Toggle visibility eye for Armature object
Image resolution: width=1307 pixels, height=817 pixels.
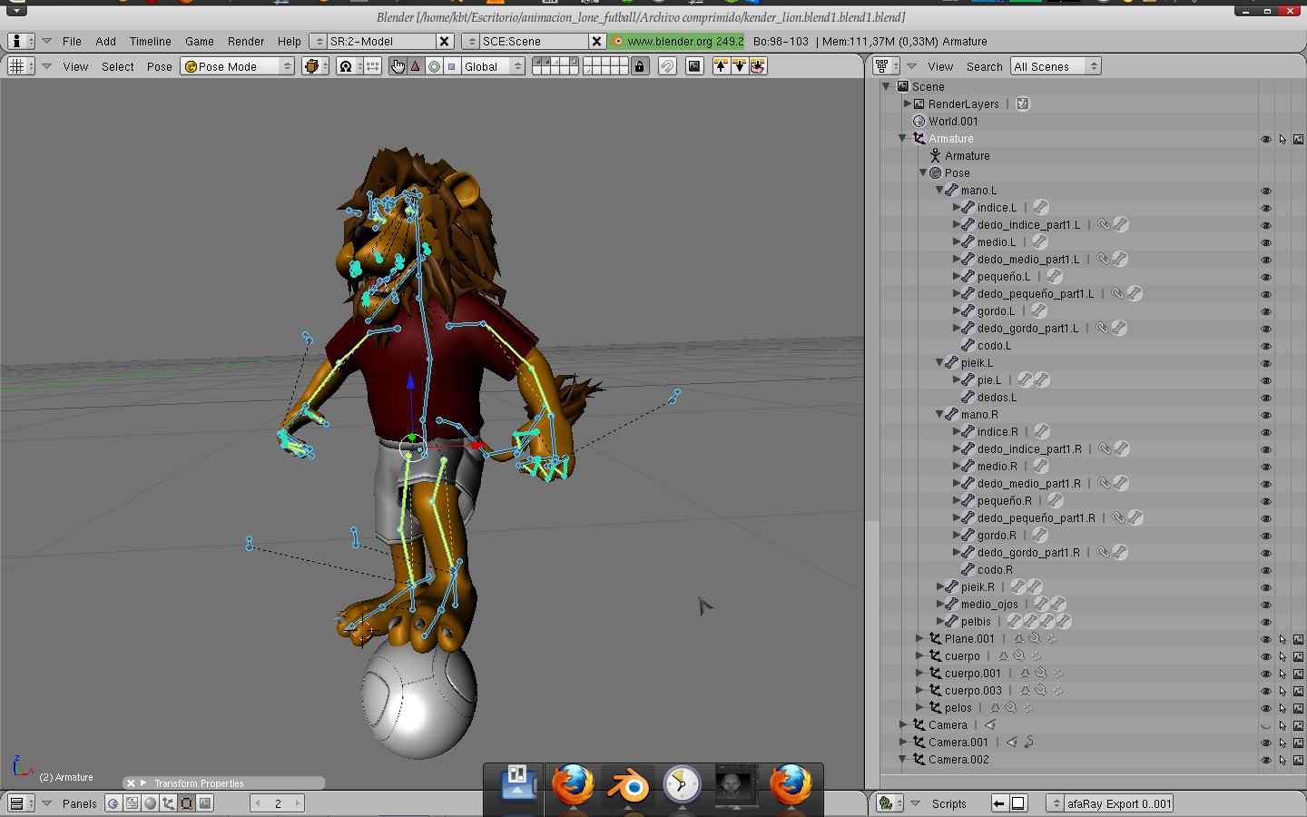(1266, 140)
